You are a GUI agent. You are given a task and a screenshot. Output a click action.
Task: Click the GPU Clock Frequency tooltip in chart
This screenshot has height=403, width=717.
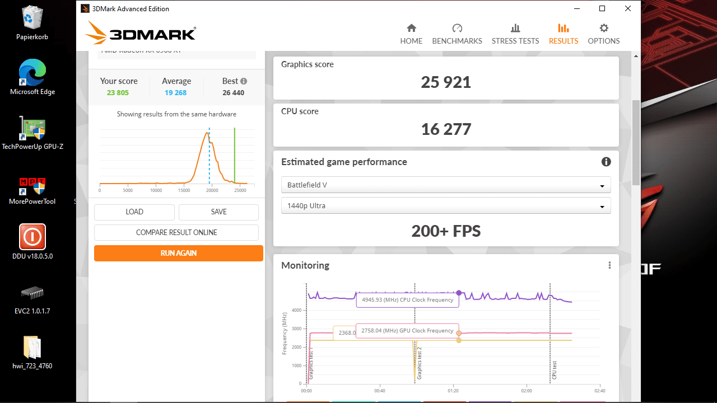408,331
